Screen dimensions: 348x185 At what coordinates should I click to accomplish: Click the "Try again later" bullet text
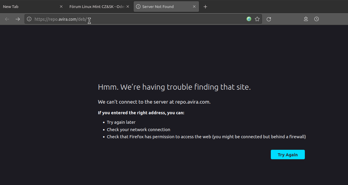[121, 122]
